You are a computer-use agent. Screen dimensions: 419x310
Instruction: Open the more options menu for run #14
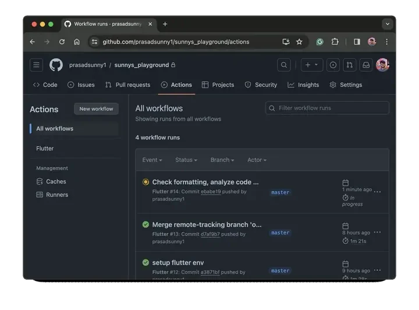377,192
